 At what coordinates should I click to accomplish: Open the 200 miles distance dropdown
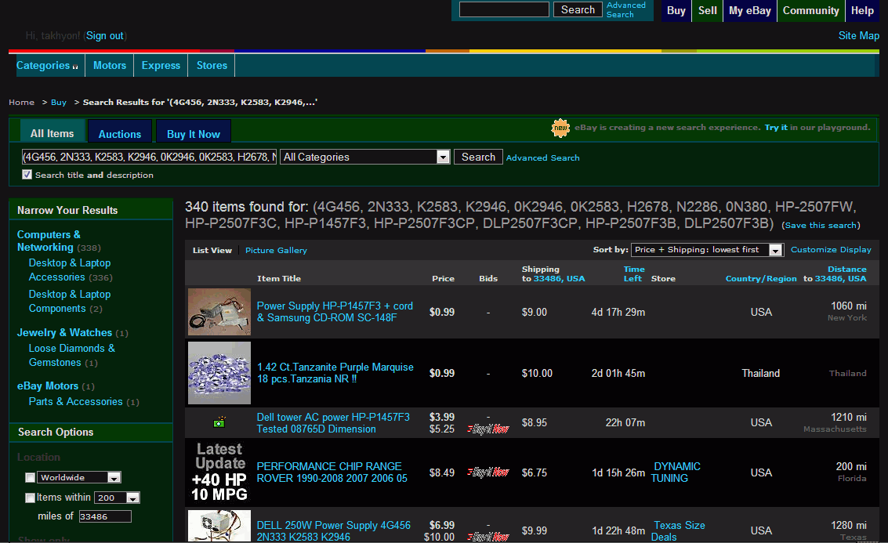point(117,498)
